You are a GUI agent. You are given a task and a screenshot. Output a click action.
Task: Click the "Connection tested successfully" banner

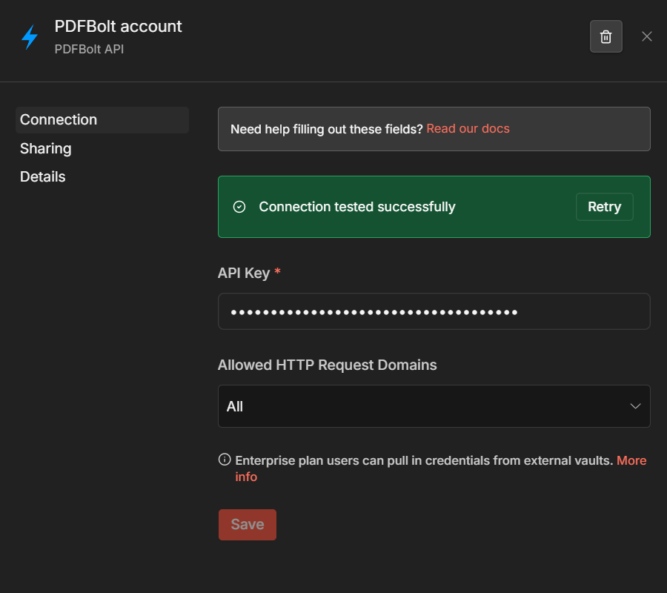point(357,207)
